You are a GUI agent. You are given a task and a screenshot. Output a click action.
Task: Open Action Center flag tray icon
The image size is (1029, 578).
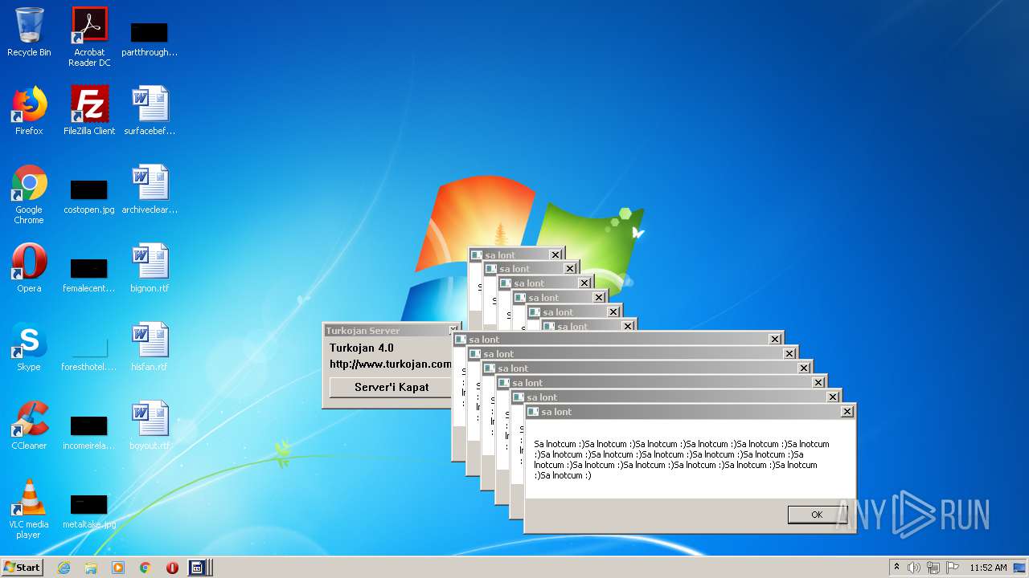click(953, 568)
